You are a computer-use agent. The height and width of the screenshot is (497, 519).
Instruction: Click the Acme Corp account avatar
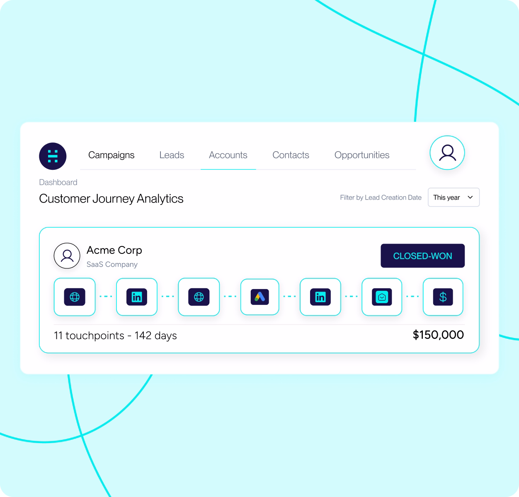[x=67, y=256]
